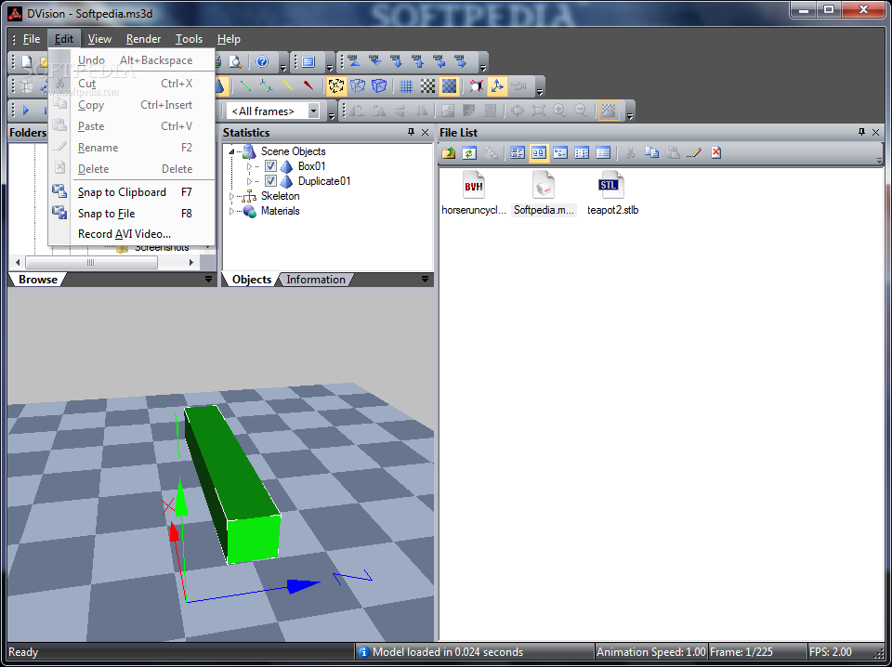Select the Browse tab
892x667 pixels.
[37, 280]
